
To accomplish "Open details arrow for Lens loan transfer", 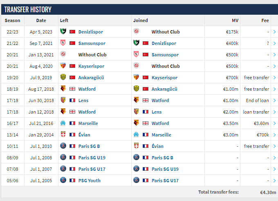I will [x=274, y=112].
